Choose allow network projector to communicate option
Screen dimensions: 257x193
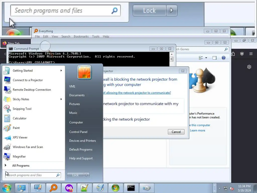144,106
